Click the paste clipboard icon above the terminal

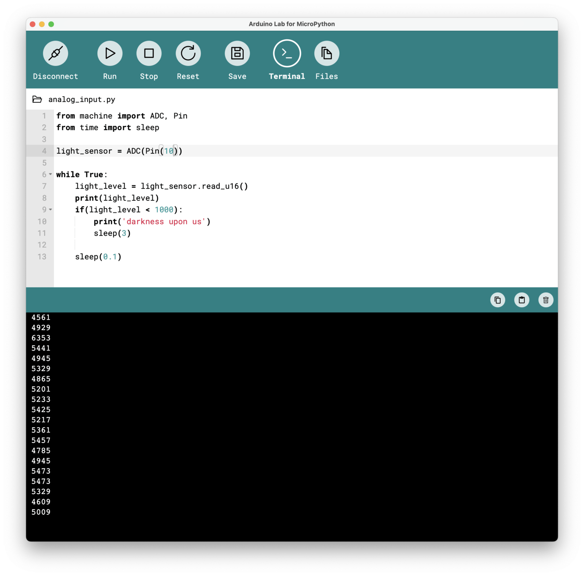522,300
